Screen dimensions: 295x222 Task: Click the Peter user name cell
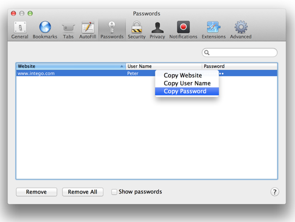pos(133,73)
